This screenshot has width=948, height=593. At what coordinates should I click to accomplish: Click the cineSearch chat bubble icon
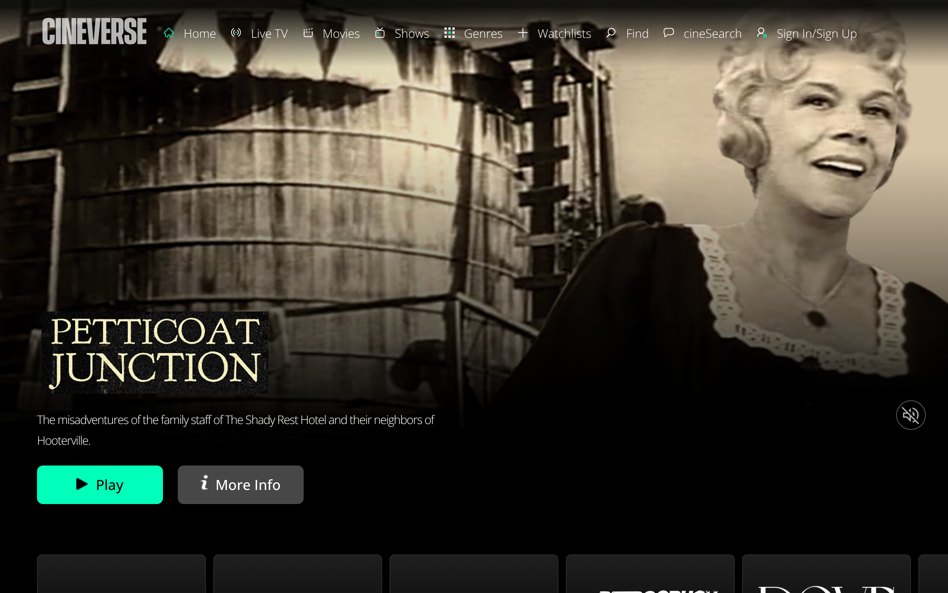(669, 33)
